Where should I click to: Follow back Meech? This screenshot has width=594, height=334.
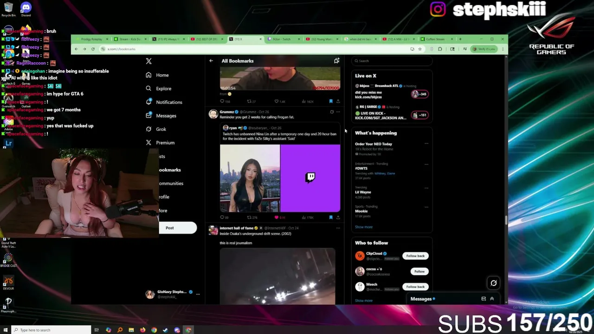[415, 287]
